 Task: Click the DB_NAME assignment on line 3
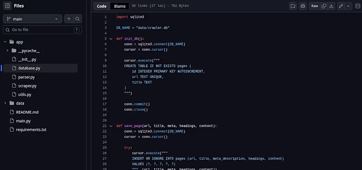[x=143, y=28]
